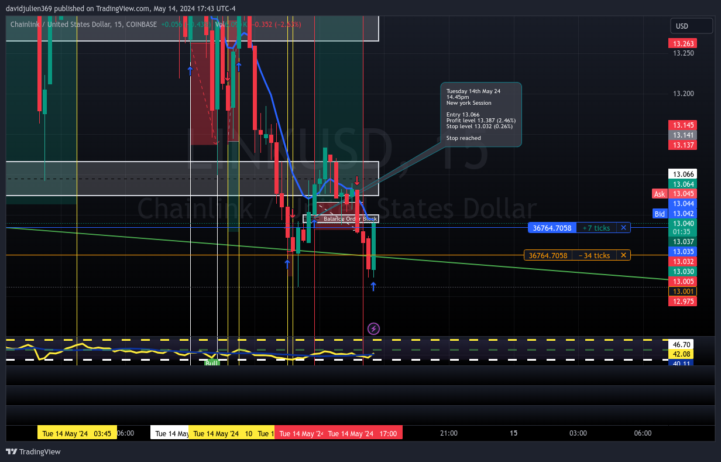Click the 13.200 price scale value
721x462 pixels.
click(x=683, y=94)
